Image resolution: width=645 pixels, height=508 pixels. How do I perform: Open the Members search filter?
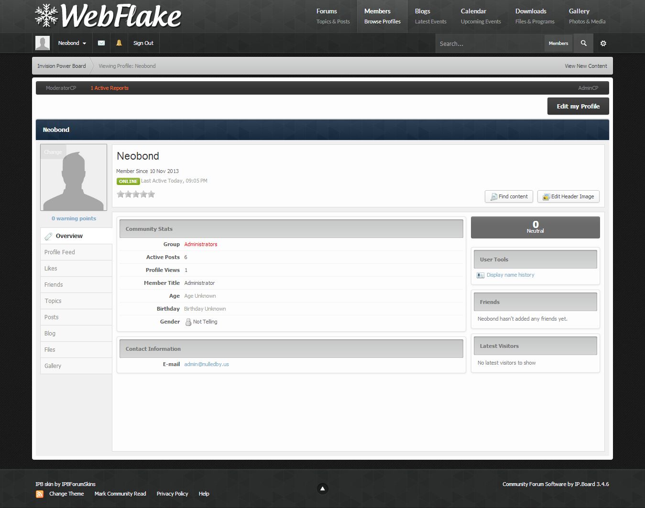[x=558, y=43]
